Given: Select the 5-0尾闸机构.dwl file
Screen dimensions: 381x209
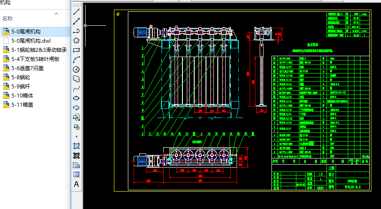Looking at the screenshot, I should (31, 41).
